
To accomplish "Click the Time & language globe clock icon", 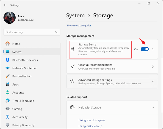I will click(8, 101).
